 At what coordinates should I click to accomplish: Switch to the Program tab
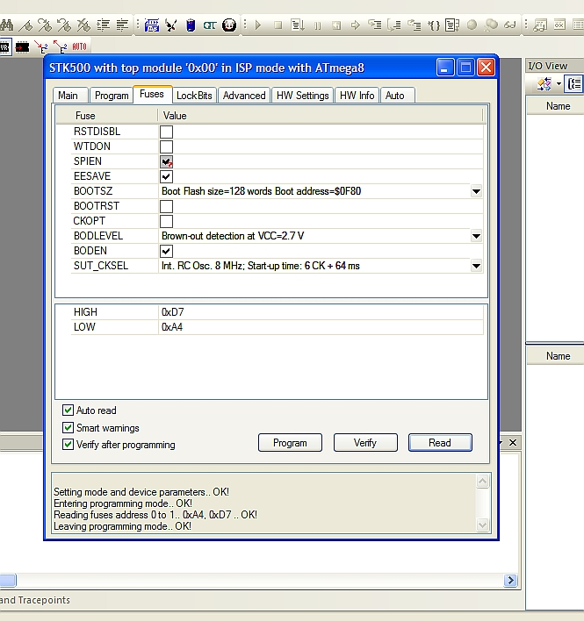112,96
